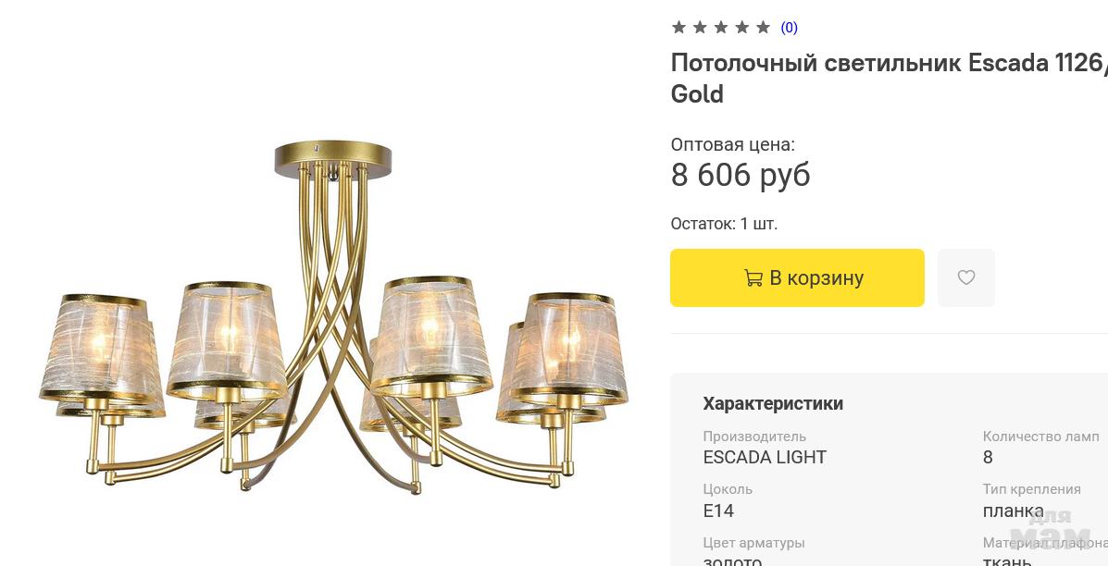Viewport: 1108px width, 566px height.
Task: Open the (0) reviews count link
Action: pos(789,28)
